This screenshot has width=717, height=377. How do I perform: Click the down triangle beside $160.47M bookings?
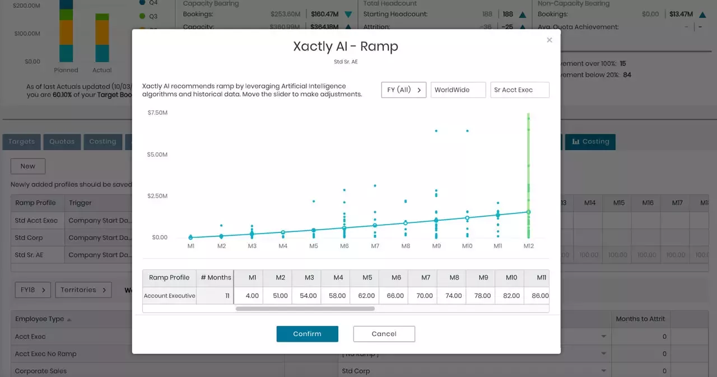pos(348,15)
